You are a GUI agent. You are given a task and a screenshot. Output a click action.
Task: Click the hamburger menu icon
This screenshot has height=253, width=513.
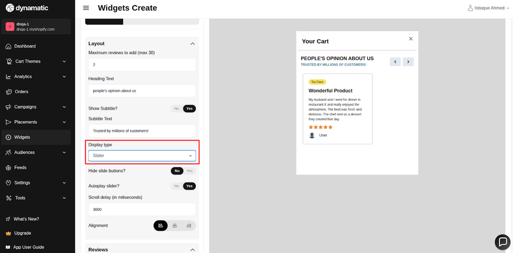coord(86,8)
